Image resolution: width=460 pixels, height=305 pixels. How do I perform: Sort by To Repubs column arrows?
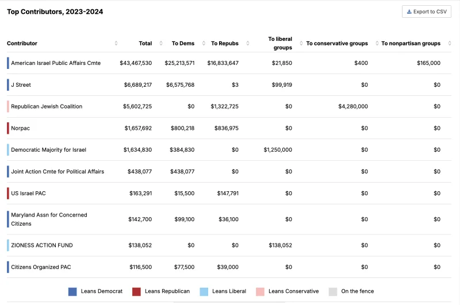point(248,43)
